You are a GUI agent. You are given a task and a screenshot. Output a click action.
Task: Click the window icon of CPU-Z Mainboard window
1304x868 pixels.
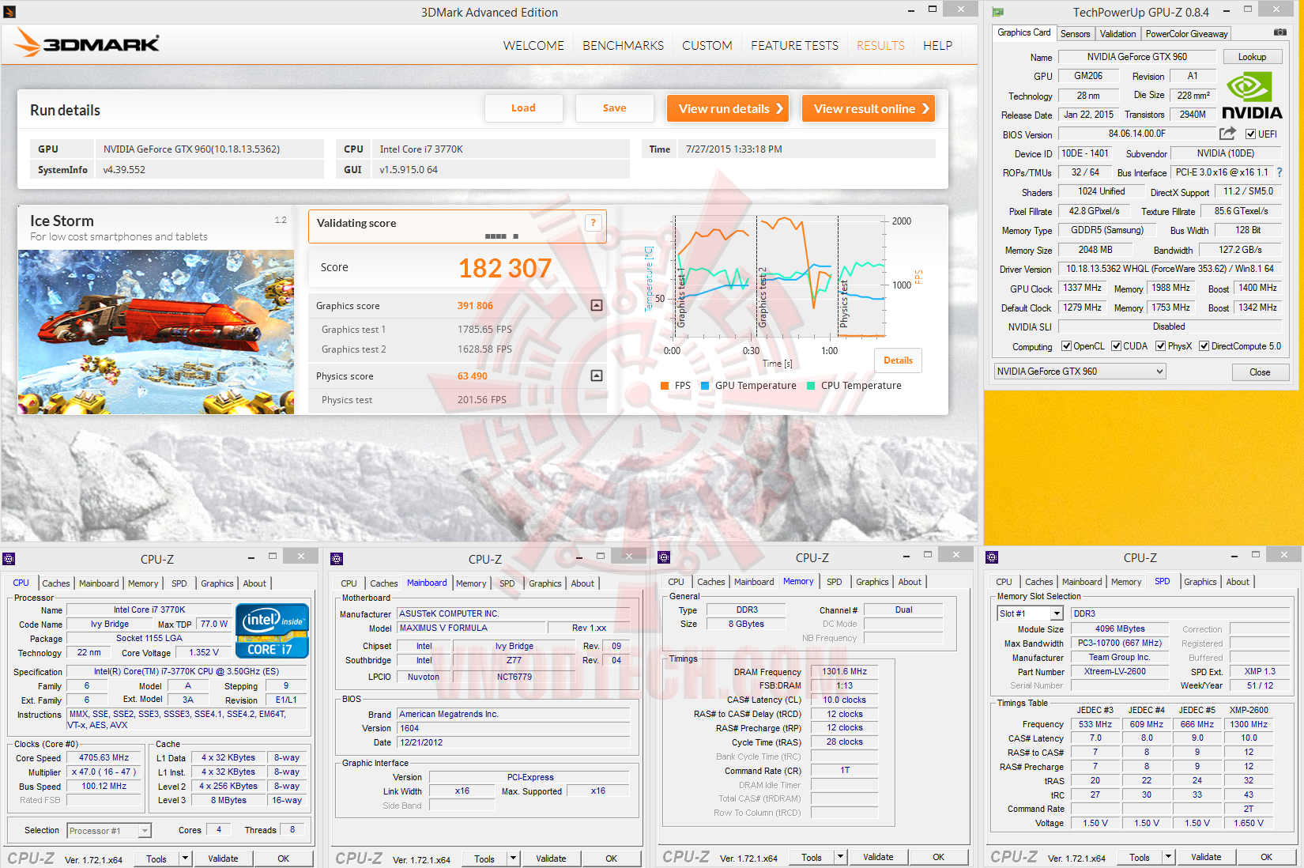pos(337,559)
